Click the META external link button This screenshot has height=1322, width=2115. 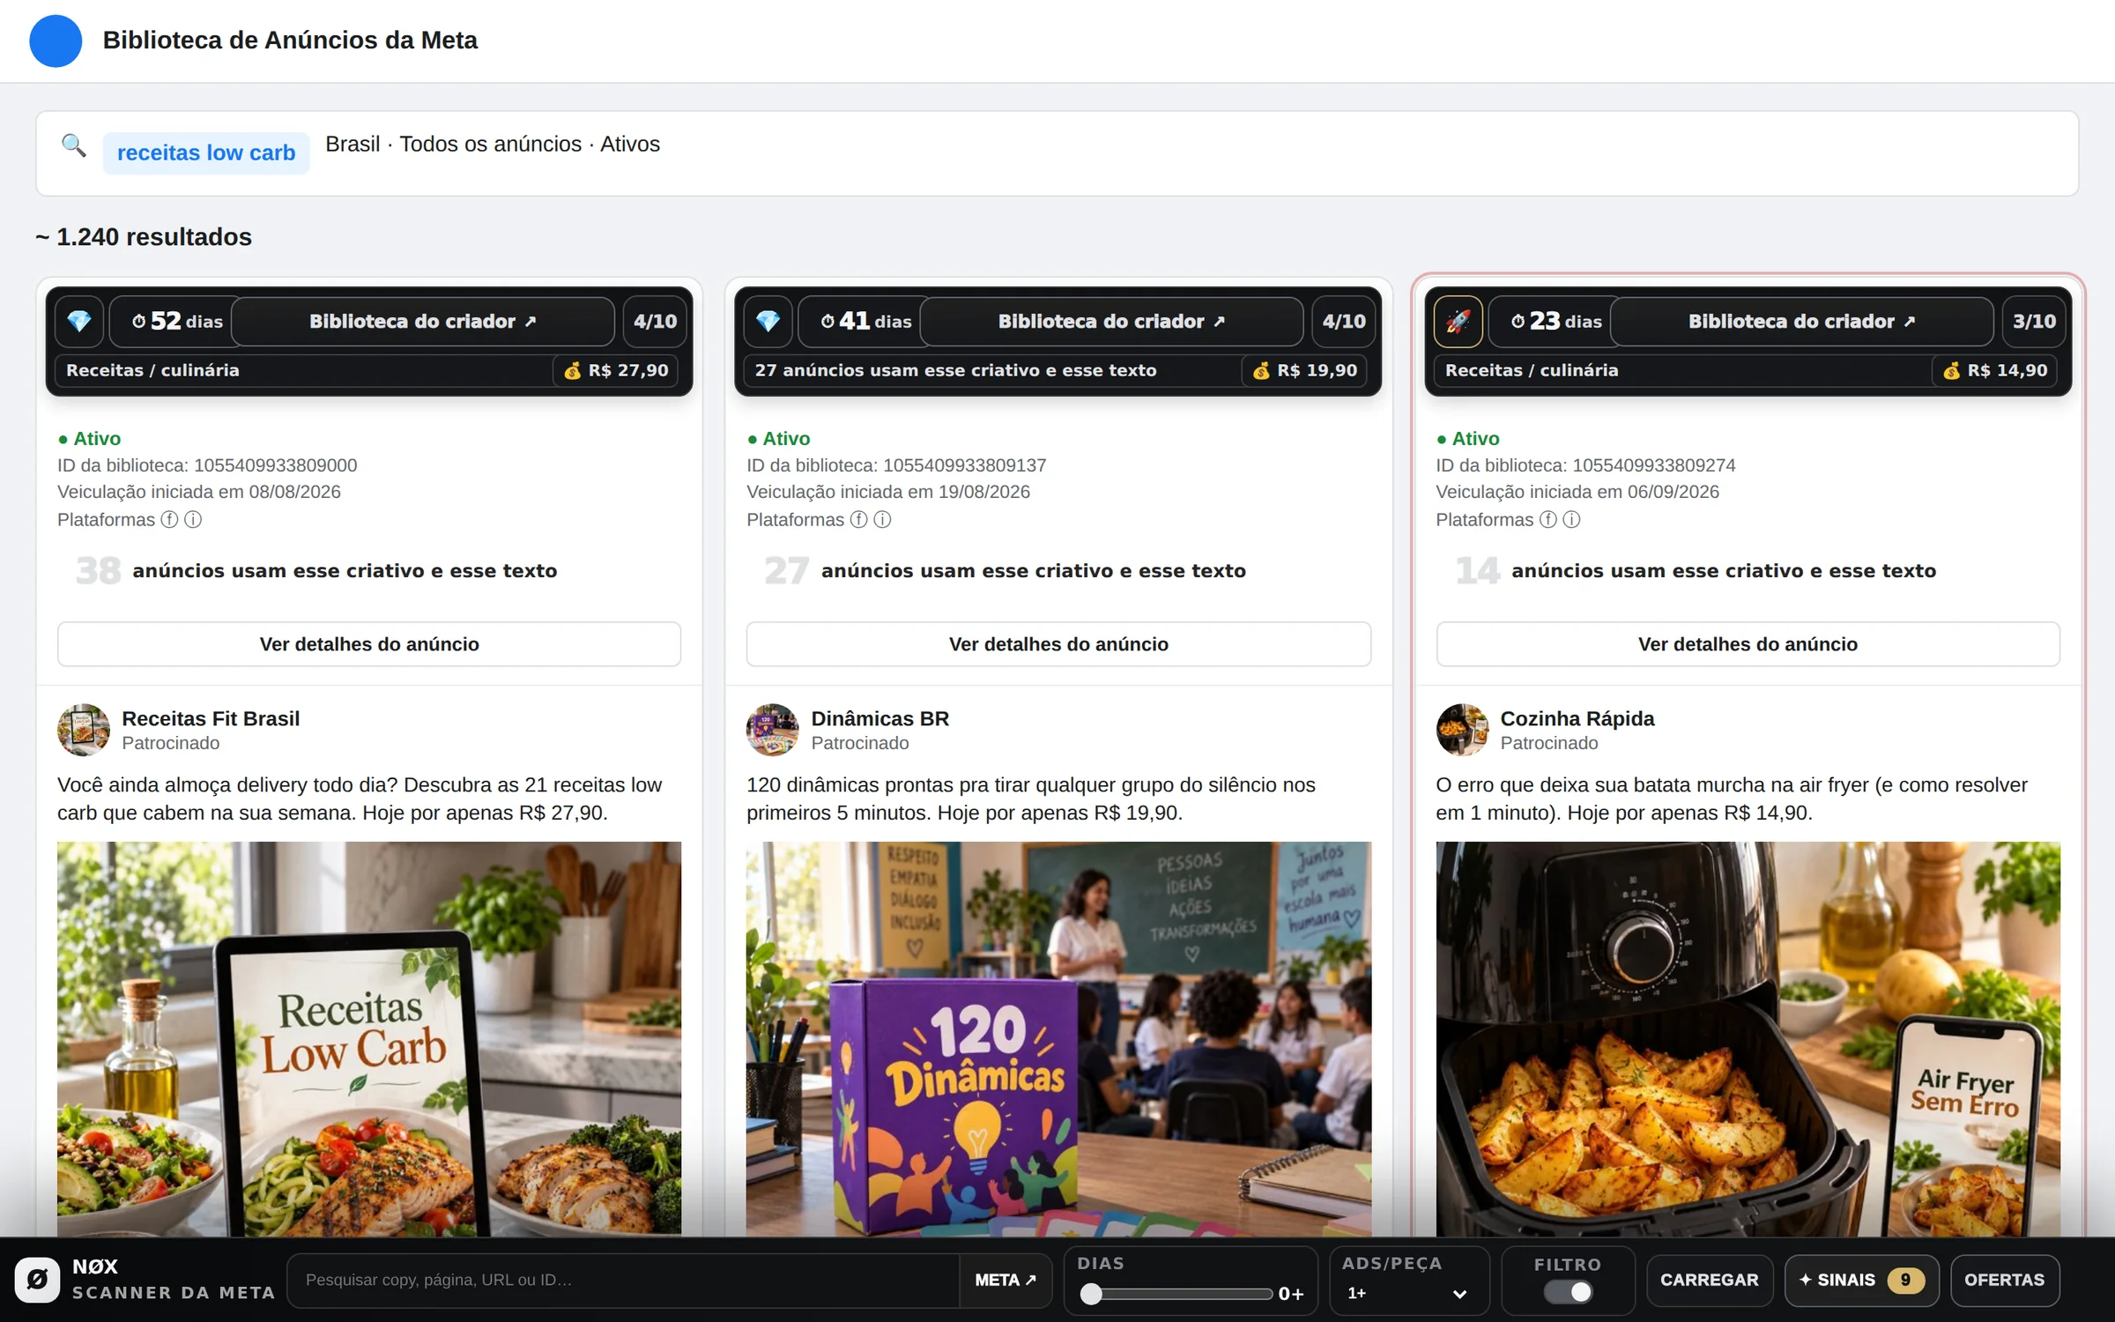coord(1006,1280)
